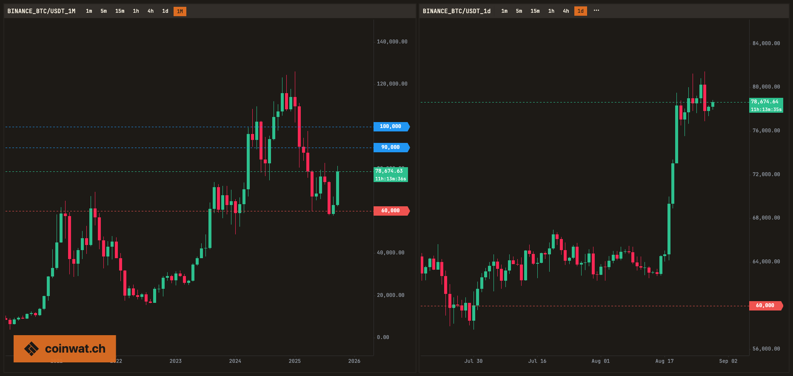The width and height of the screenshot is (793, 376).
Task: Click current price 78,674.64 label on right chart
Action: coord(766,105)
